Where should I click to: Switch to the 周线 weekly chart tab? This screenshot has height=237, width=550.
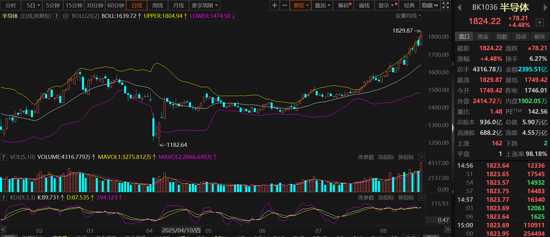[x=157, y=5]
